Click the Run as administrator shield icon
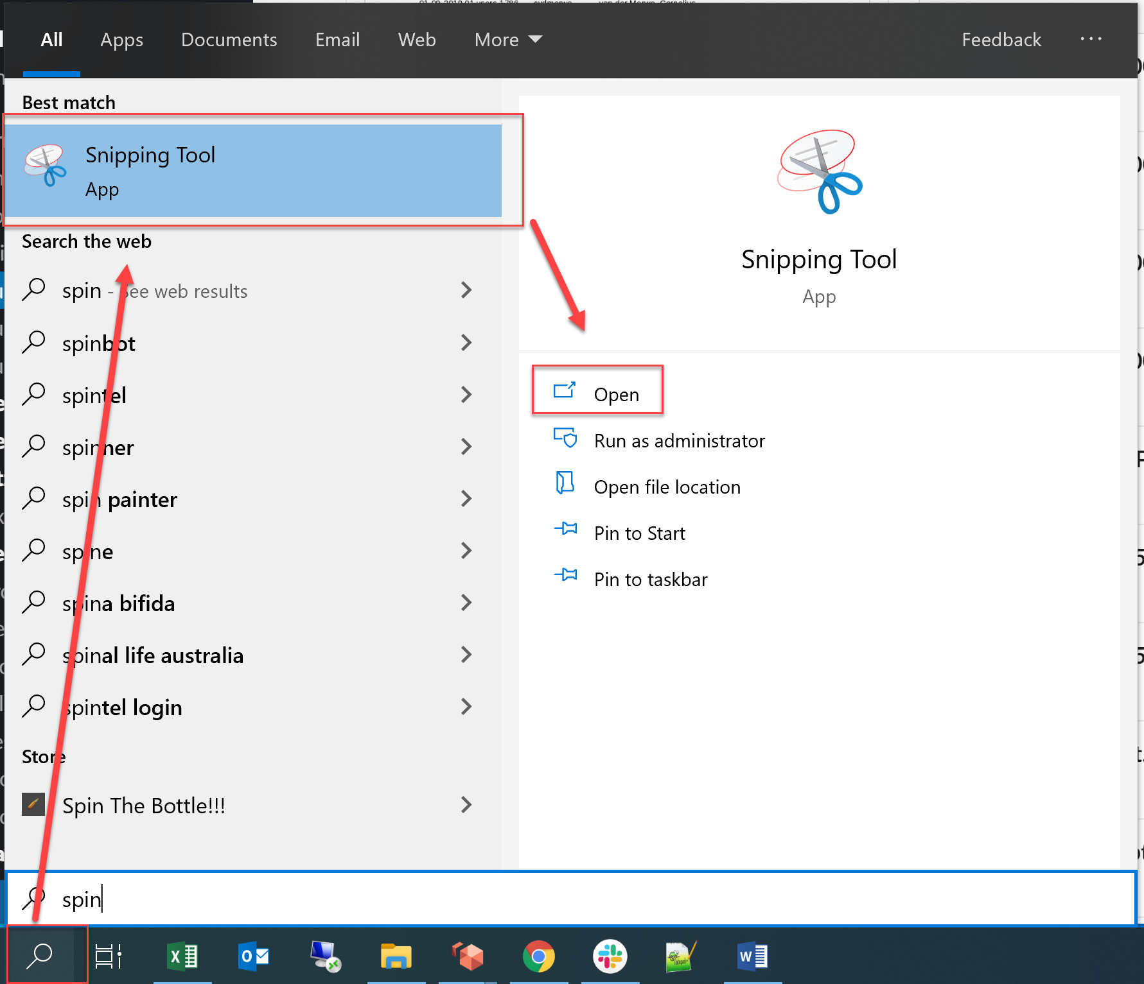Screen dimensions: 1144x984 (565, 439)
